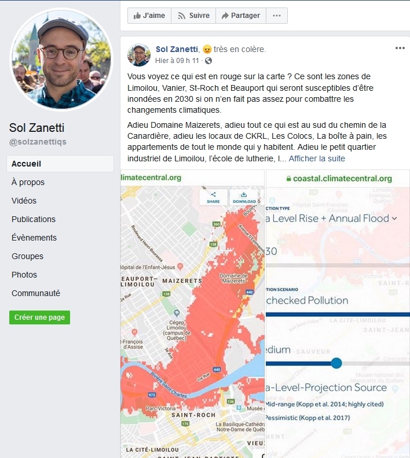Screen dimensions: 410x458
Task: Click the map SHARE icon
Action: click(213, 197)
